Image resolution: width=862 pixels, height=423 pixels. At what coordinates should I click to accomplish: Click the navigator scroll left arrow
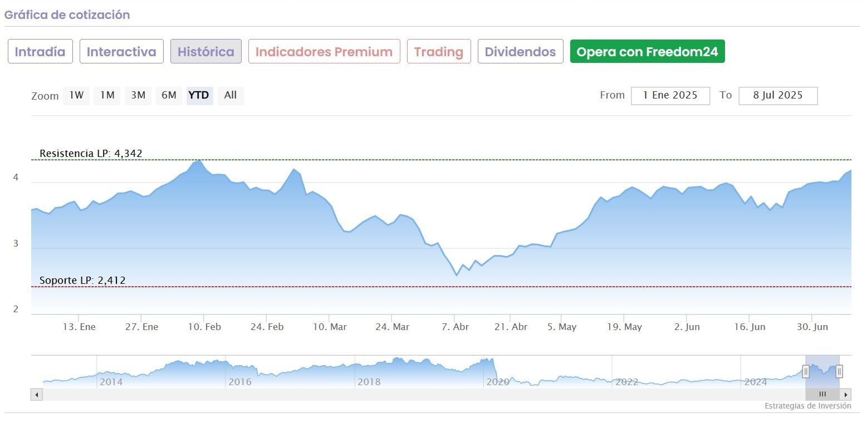[x=36, y=395]
